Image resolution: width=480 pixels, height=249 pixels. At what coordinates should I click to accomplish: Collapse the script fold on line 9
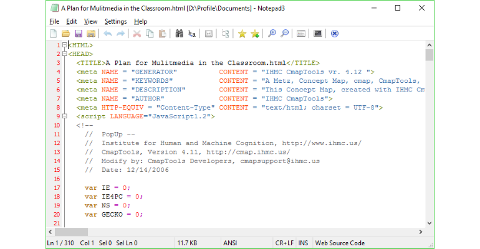click(64, 116)
